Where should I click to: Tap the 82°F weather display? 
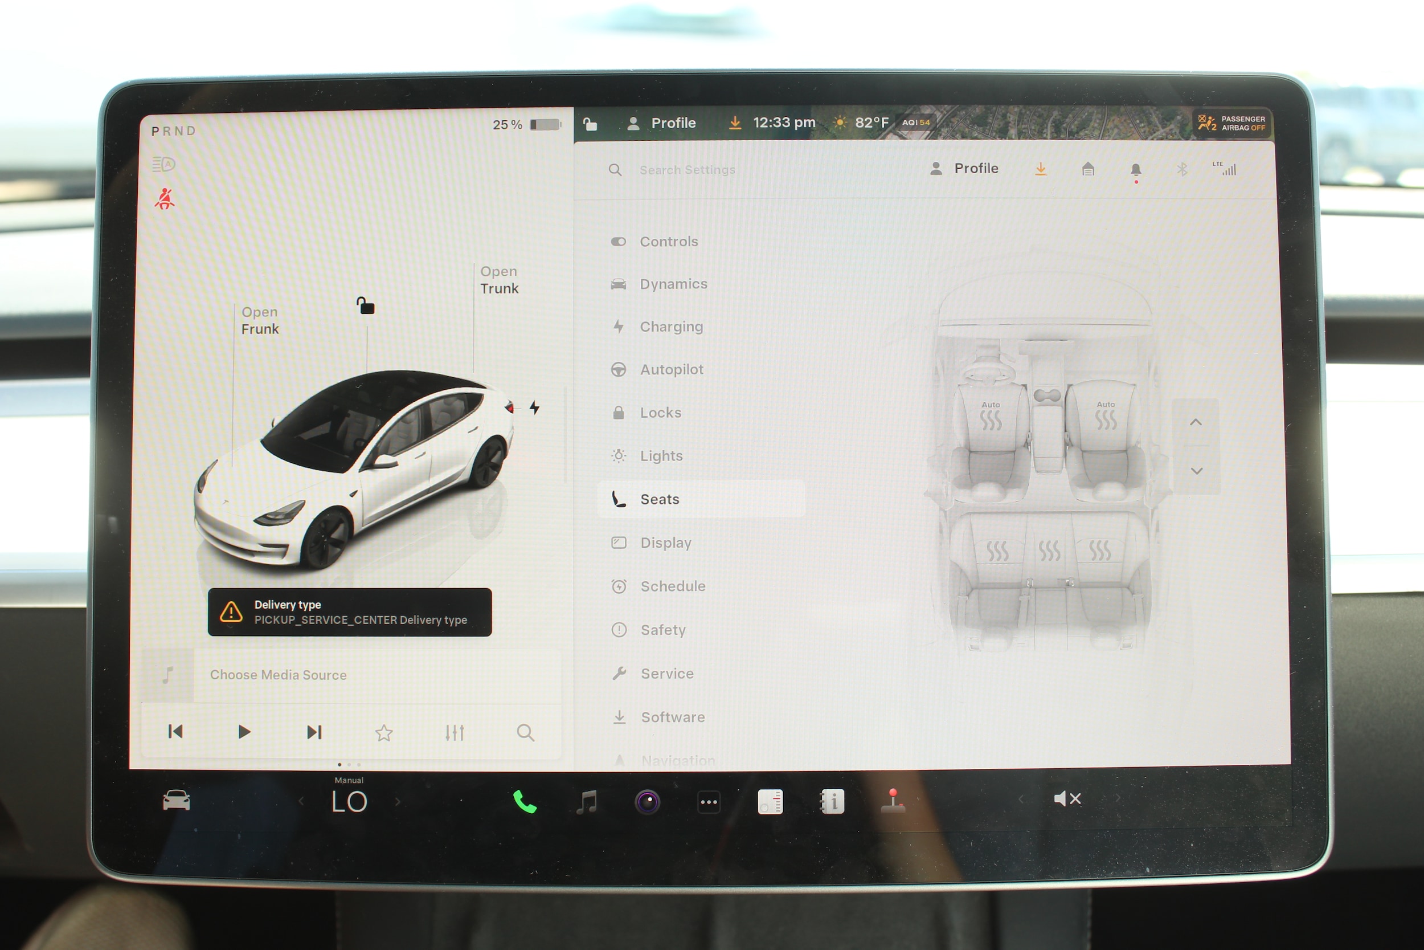pyautogui.click(x=862, y=123)
